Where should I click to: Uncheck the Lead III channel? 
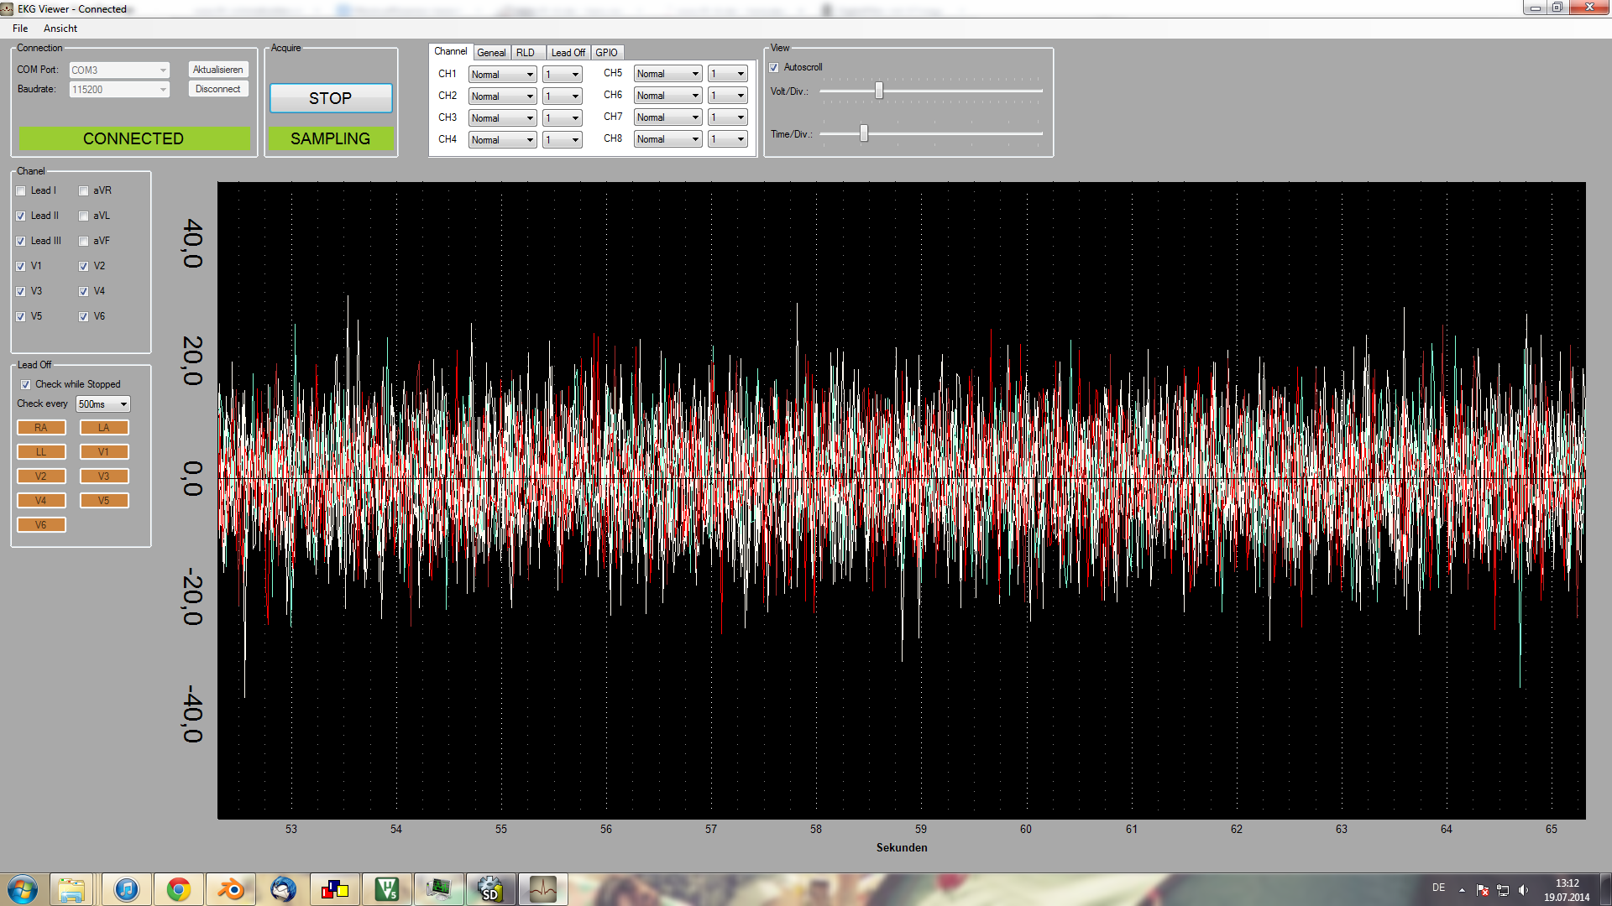point(21,242)
